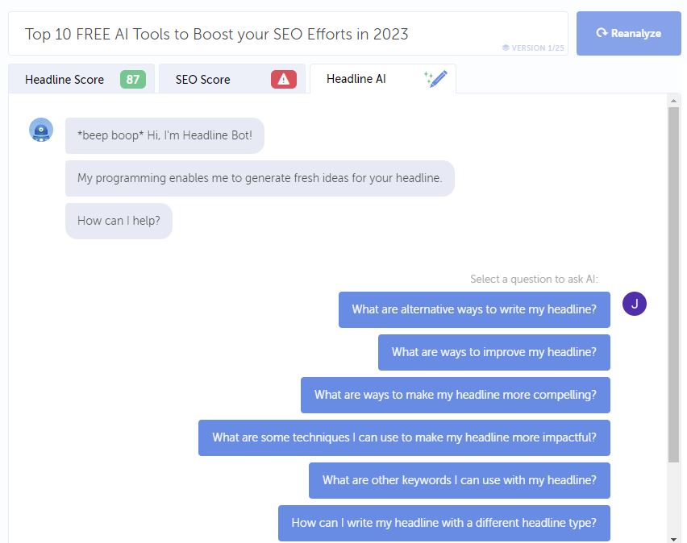Click the version history stack icon
This screenshot has height=543, width=687.
506,48
